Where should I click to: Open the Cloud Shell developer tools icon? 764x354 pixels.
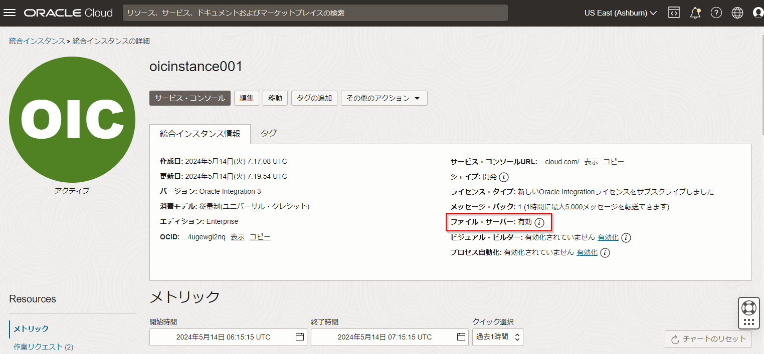(x=674, y=13)
